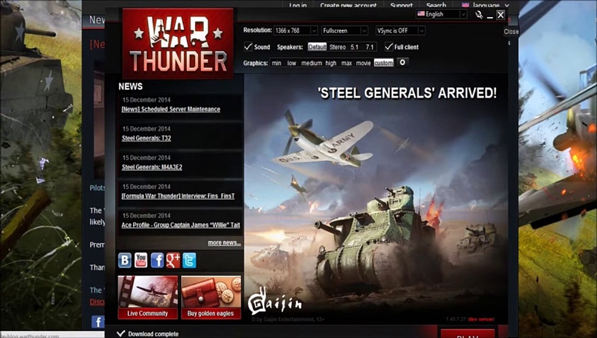Open Steel Generals: M4A3E2 news item
The width and height of the screenshot is (597, 338).
pos(152,167)
